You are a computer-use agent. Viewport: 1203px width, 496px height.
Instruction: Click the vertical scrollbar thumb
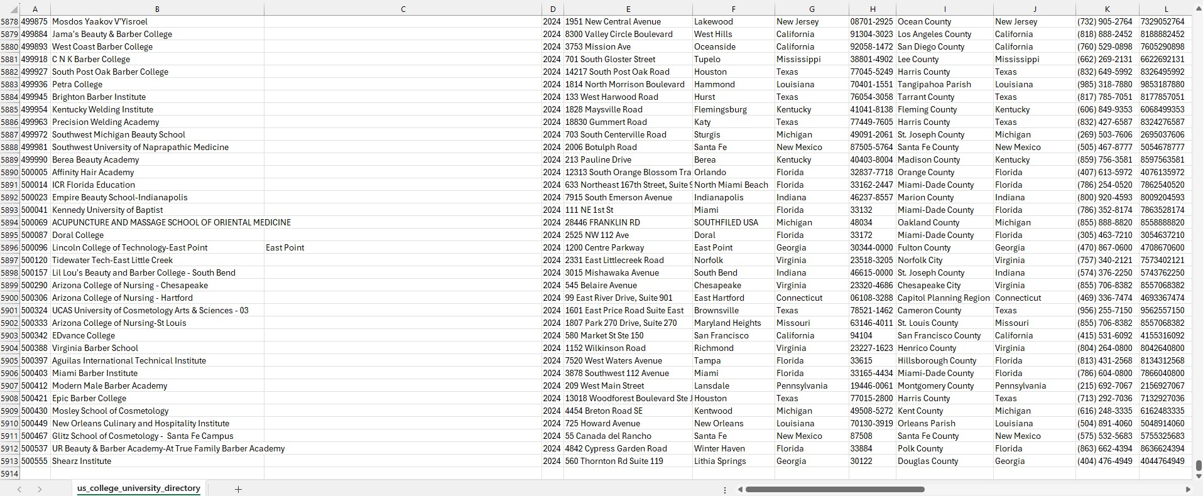(1198, 465)
